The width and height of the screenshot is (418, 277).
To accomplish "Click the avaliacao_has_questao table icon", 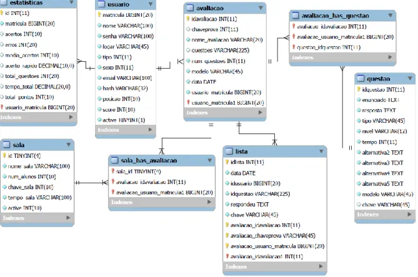I will coord(296,16).
